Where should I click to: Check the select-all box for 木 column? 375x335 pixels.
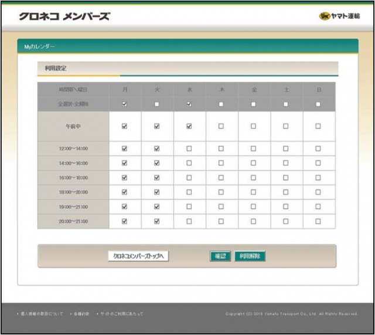click(221, 104)
